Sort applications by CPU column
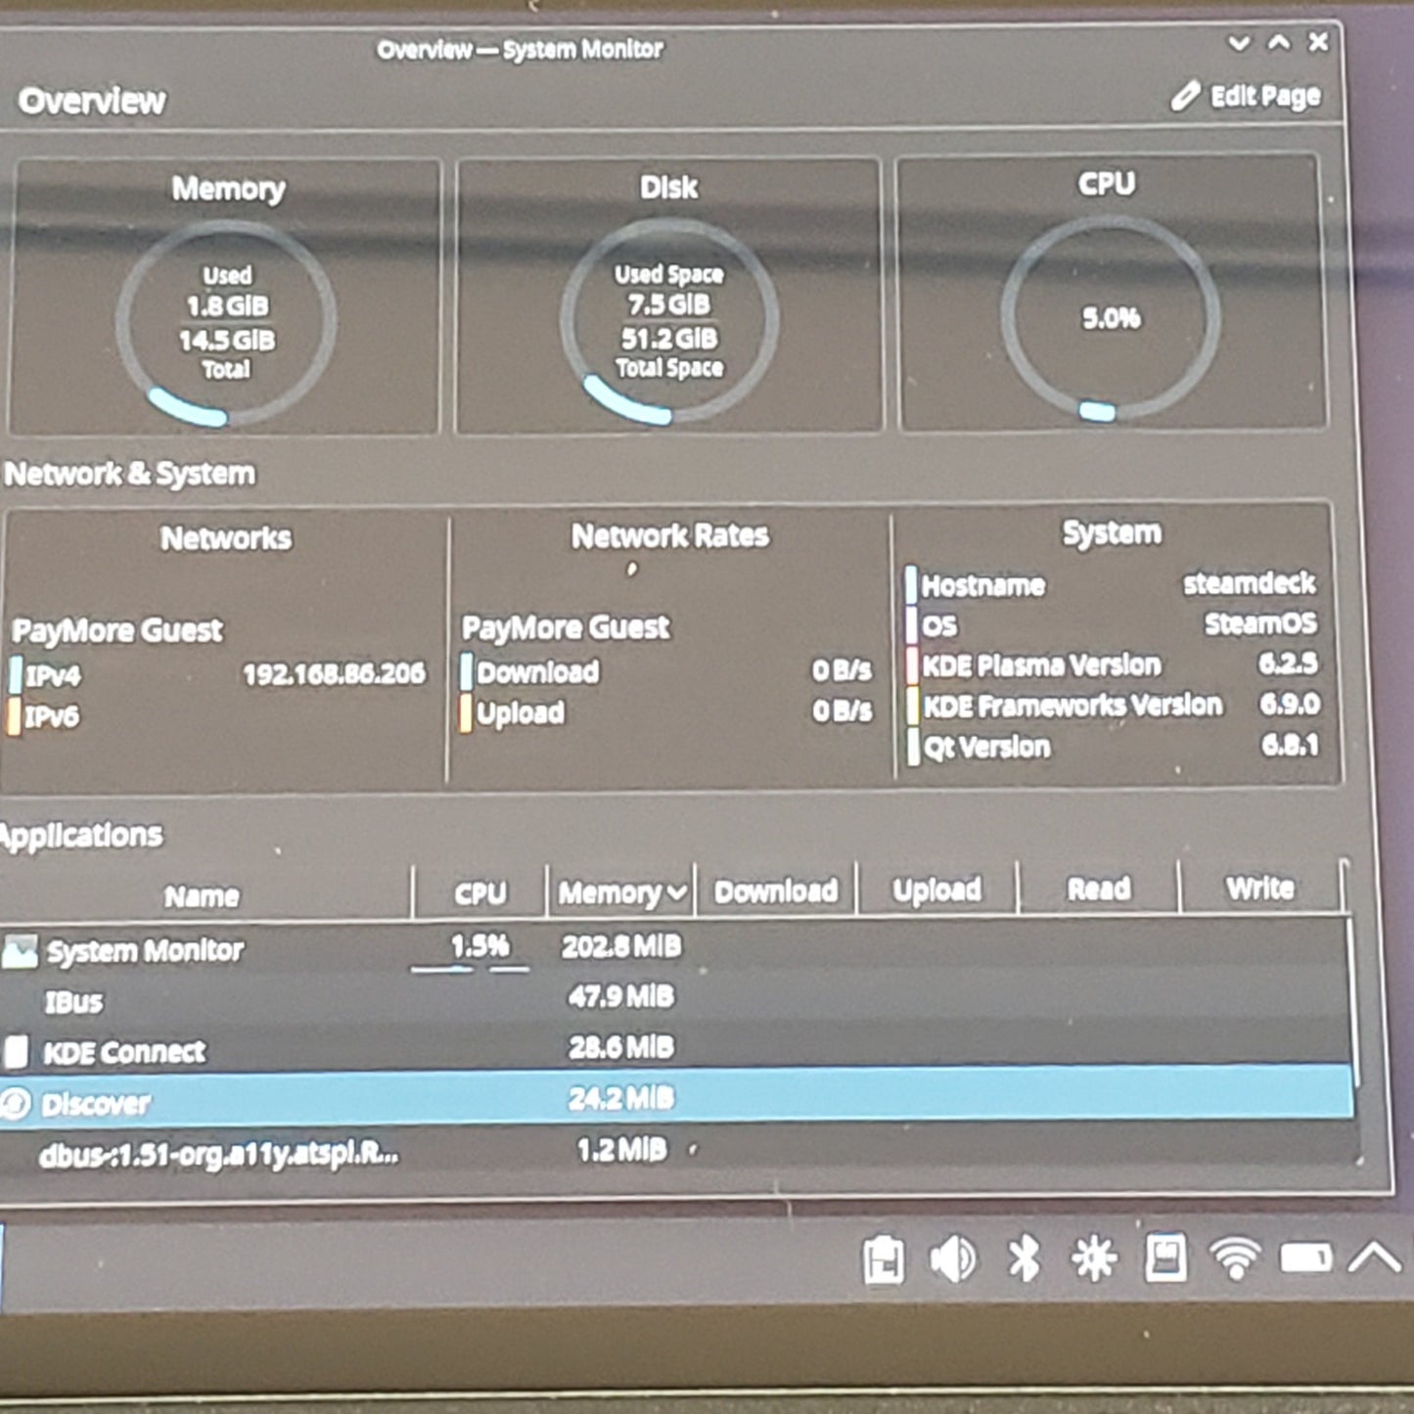This screenshot has height=1414, width=1414. click(479, 893)
